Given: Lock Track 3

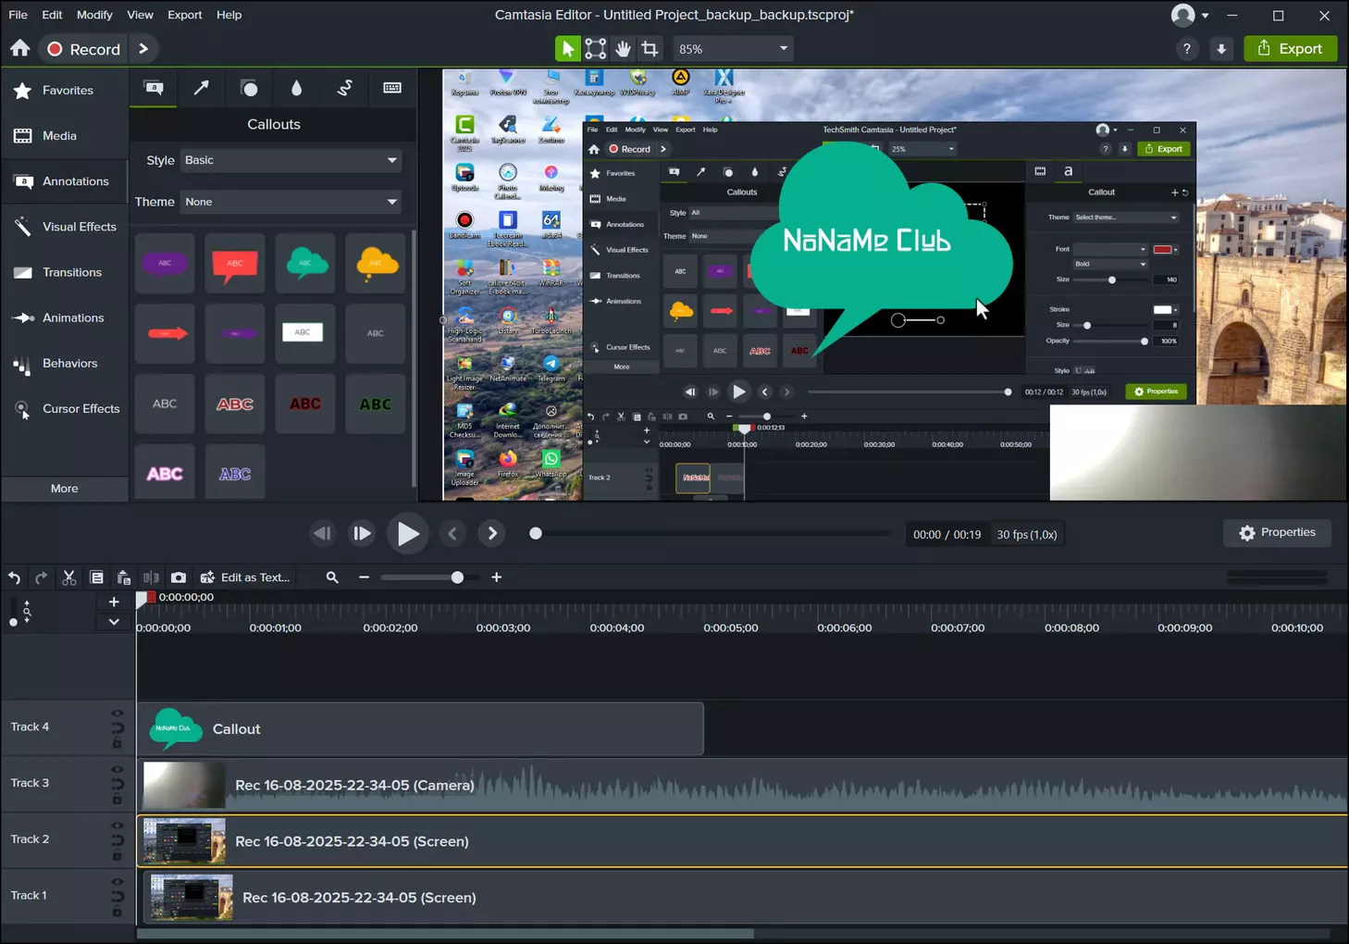Looking at the screenshot, I should point(118,800).
